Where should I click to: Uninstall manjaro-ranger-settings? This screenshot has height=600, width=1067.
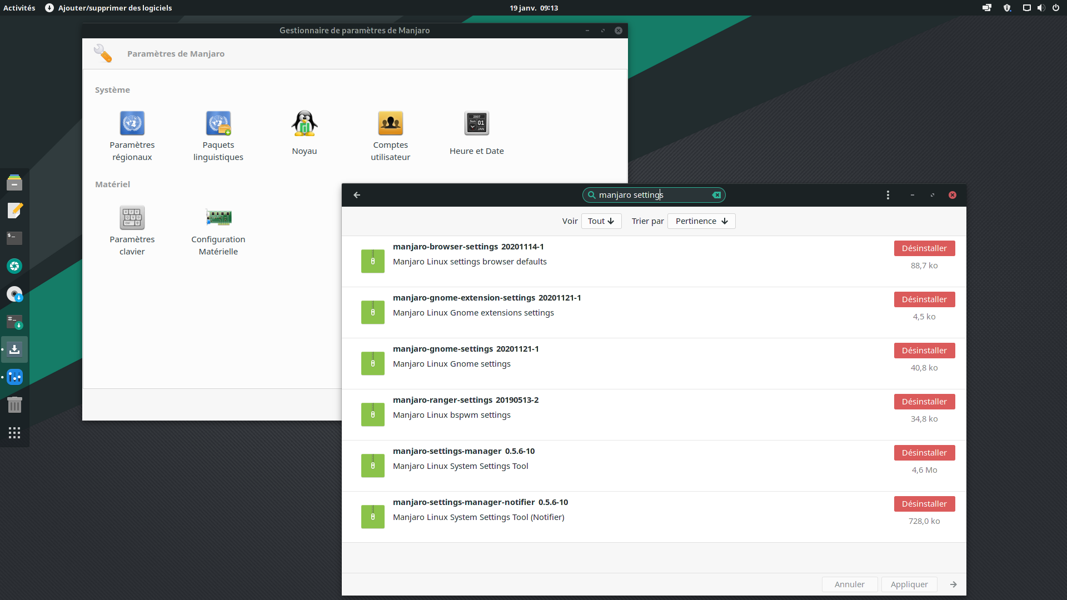click(x=924, y=402)
